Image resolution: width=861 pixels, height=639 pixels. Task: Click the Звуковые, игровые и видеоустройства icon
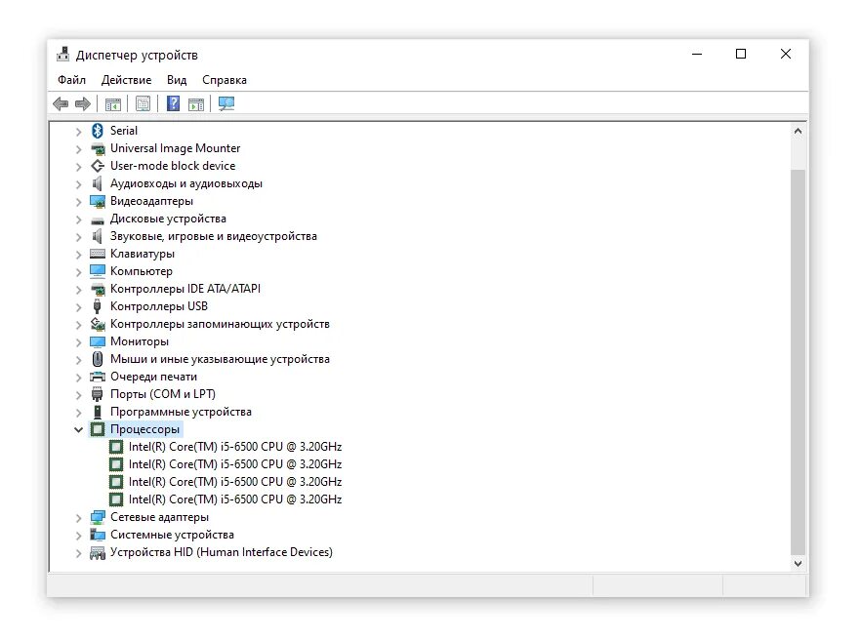point(98,236)
